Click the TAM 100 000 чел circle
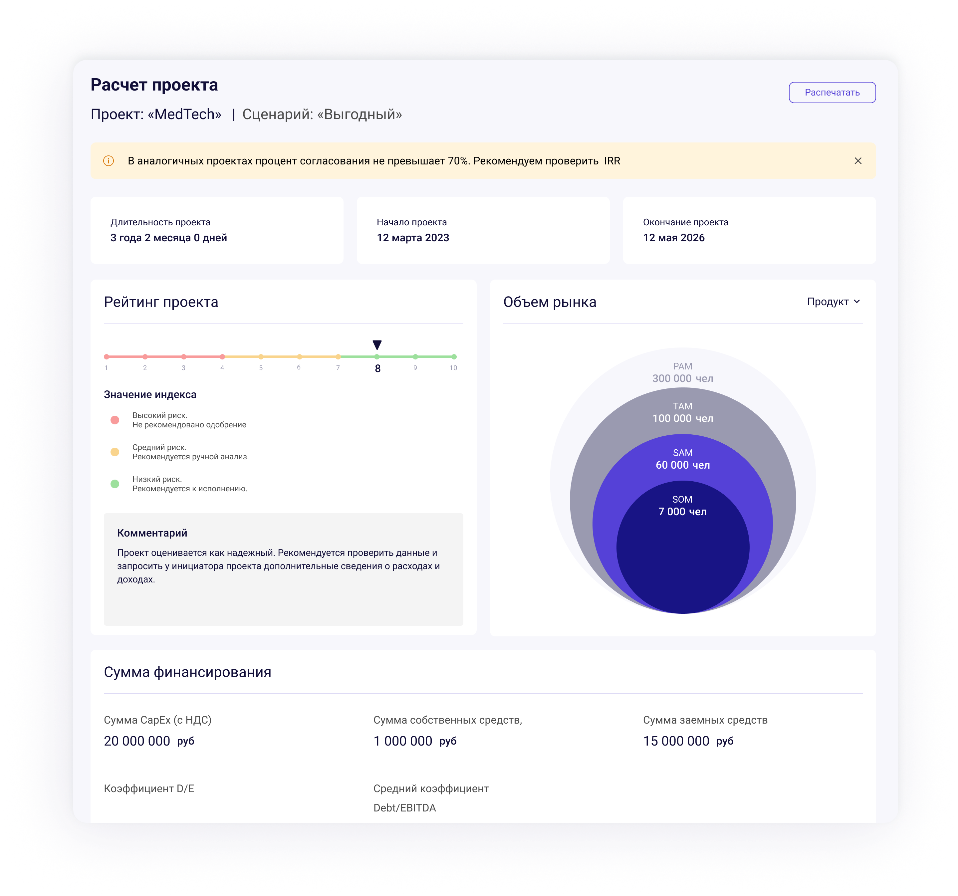The width and height of the screenshot is (958, 896). (682, 413)
